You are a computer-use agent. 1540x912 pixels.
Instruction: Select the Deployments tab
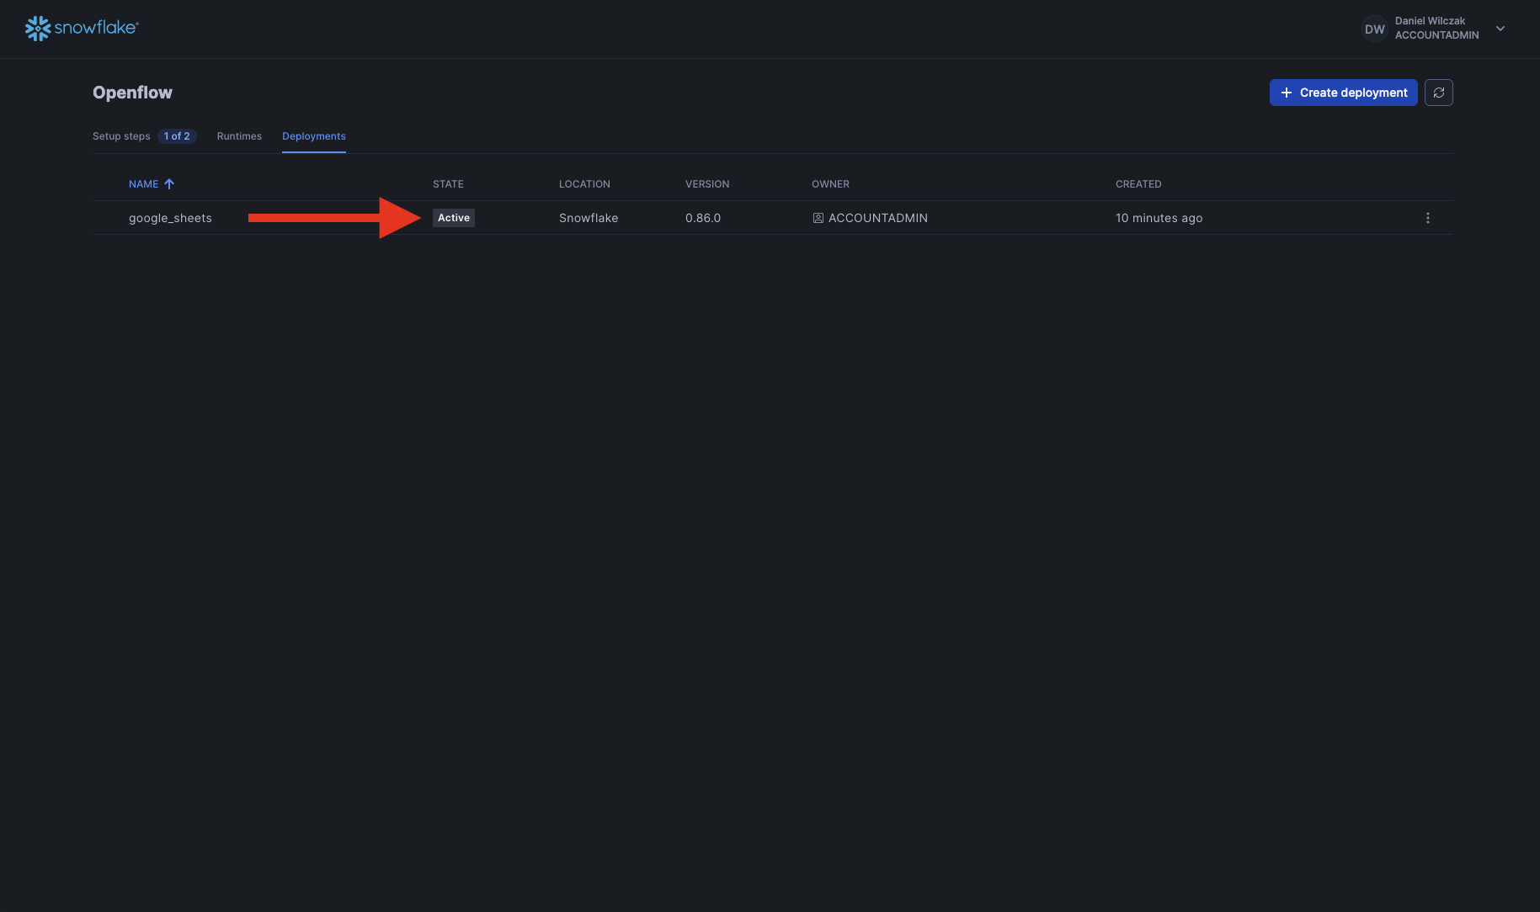313,136
